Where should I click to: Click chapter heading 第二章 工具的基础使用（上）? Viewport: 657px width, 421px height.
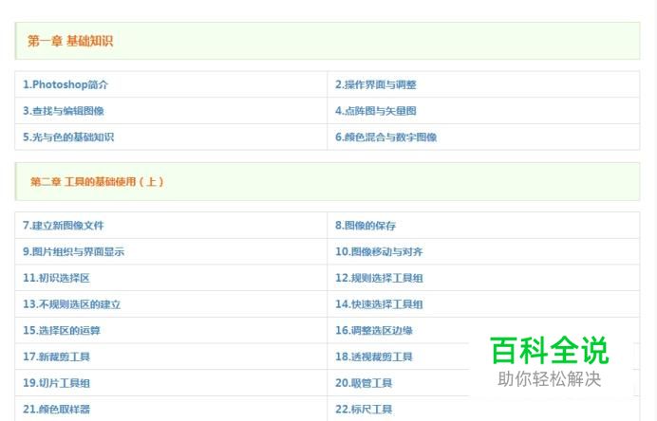[x=97, y=182]
